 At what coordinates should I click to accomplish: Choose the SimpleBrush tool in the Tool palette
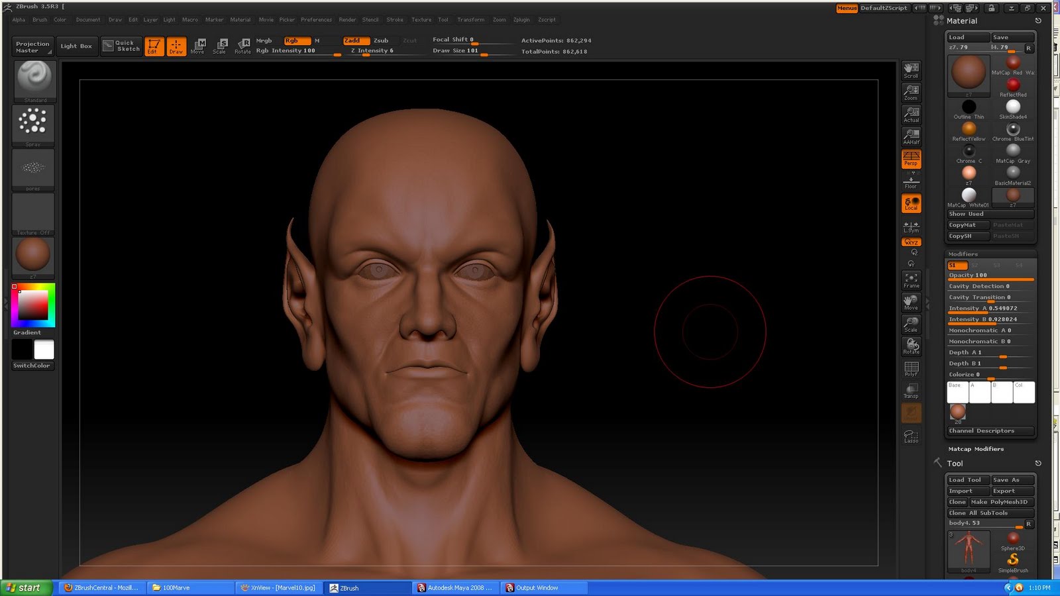tap(1013, 560)
